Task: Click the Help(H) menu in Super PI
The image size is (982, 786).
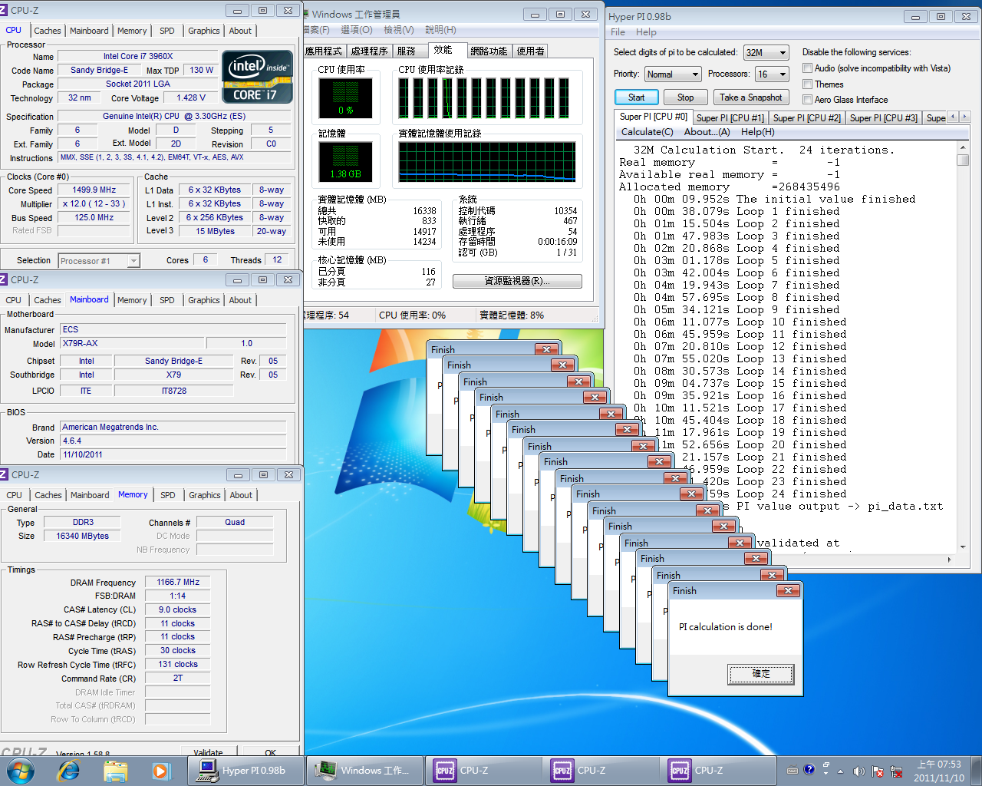Action: (758, 132)
